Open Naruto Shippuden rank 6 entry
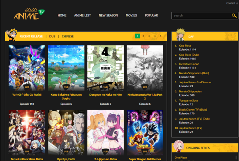The image size is (239, 161). coord(190,91)
